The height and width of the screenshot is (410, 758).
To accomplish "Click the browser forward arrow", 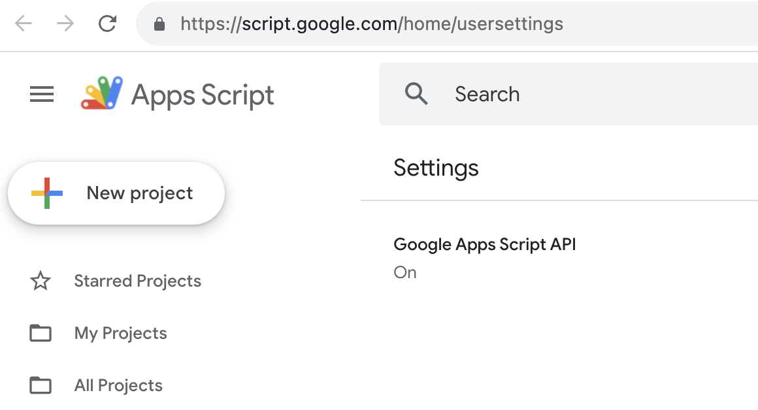I will point(65,24).
